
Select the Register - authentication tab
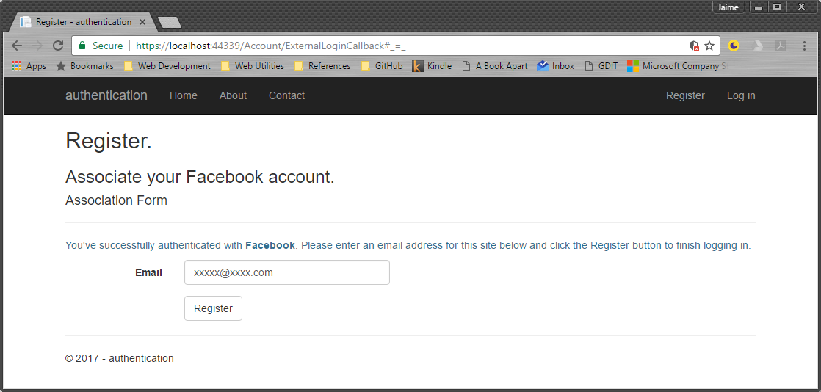click(x=82, y=22)
